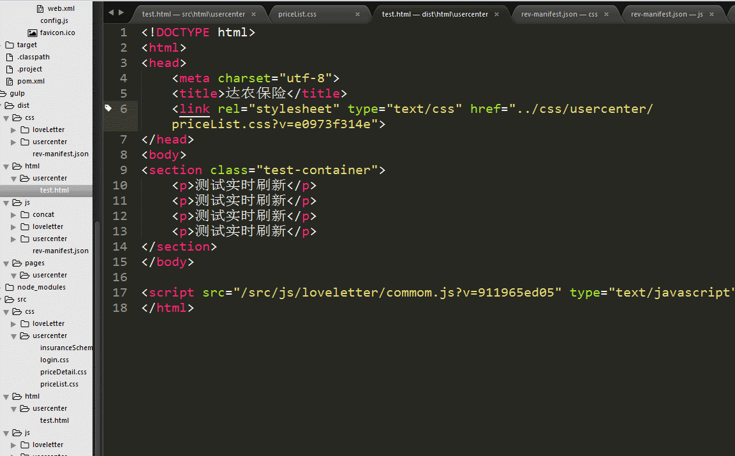
Task: Collapse usercenter folder under src css
Action: pyautogui.click(x=13, y=337)
